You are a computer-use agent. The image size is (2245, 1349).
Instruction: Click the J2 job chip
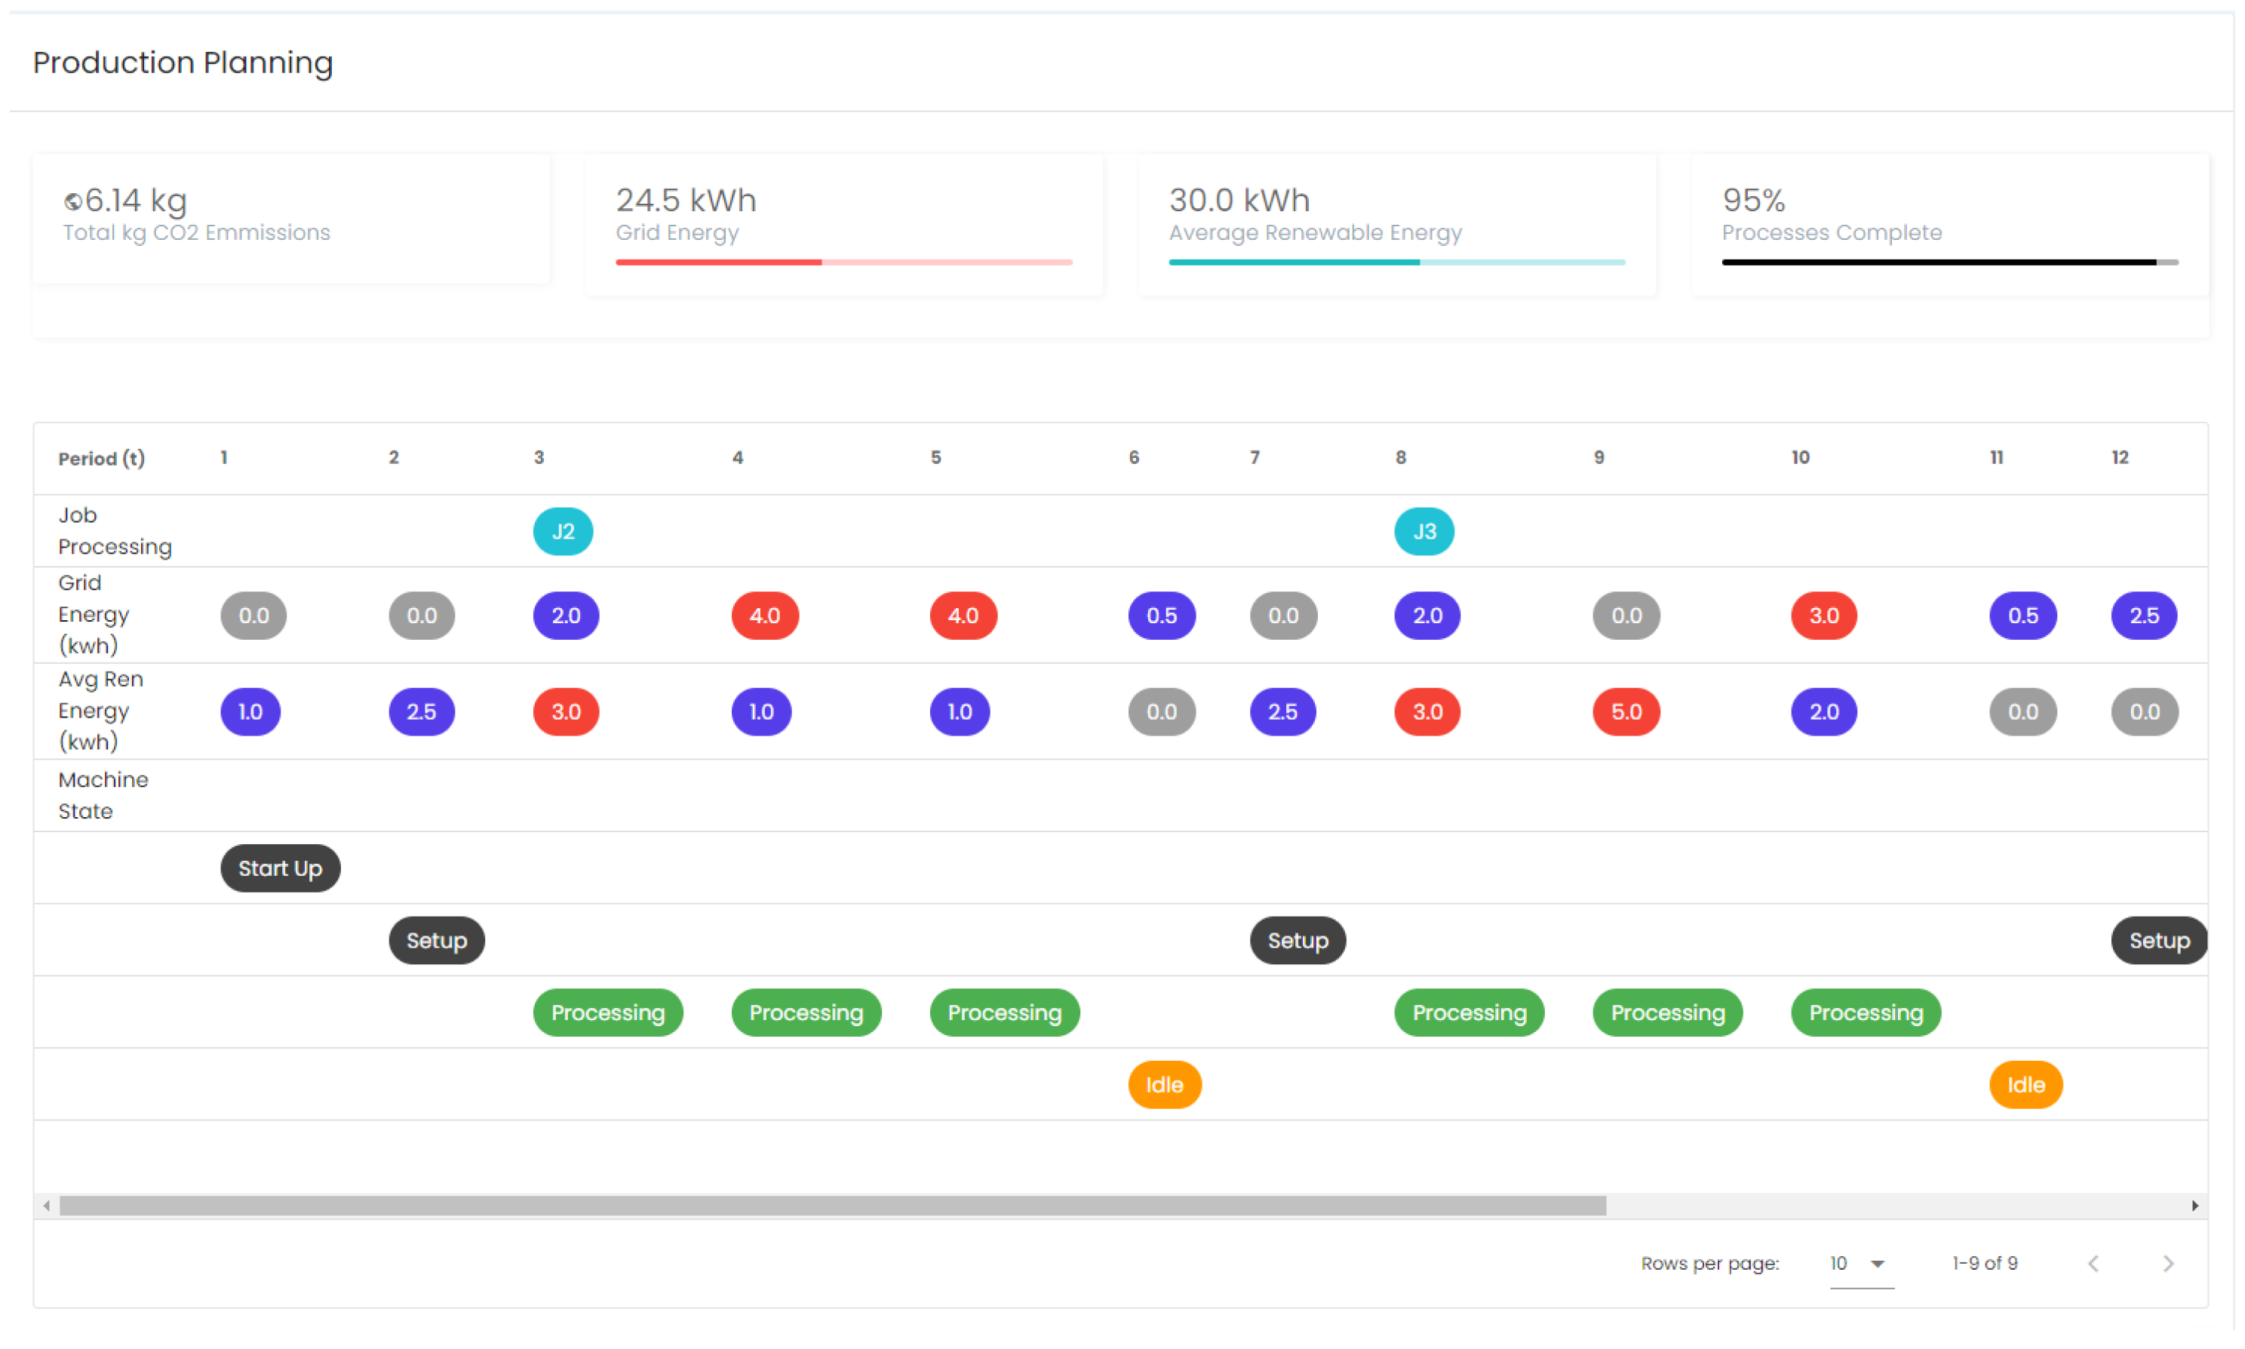point(563,532)
